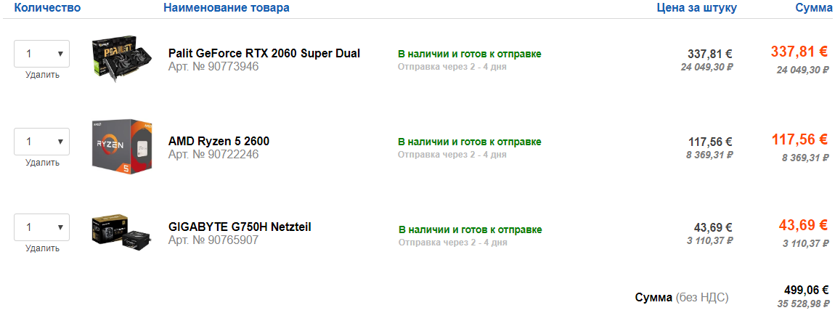Click the red 337,81 € sum price
Viewport: 835px width, 313px height.
tap(799, 52)
